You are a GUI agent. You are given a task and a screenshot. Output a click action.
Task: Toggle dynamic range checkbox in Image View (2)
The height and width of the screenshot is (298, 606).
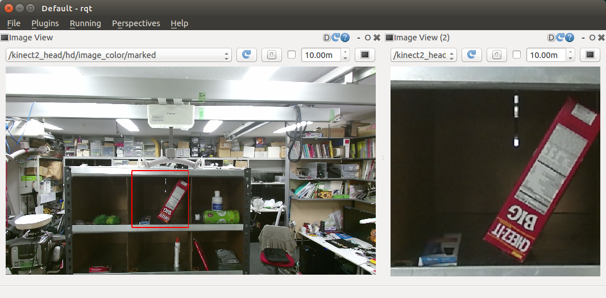(517, 55)
